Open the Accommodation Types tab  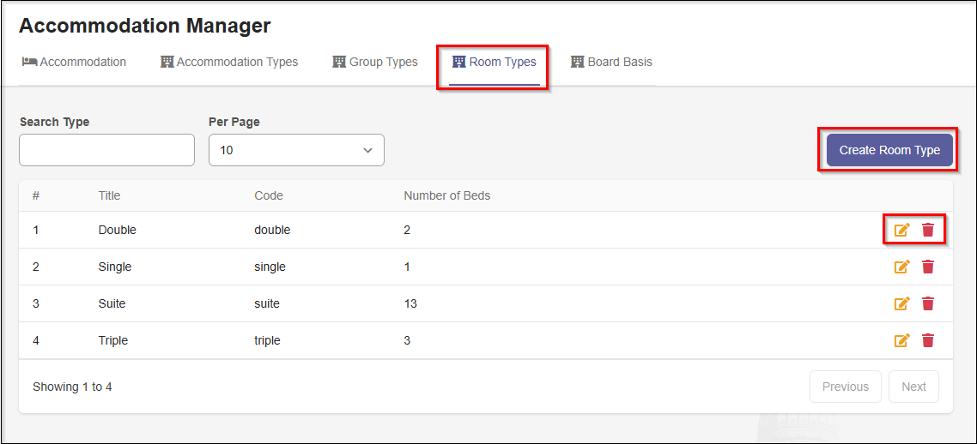point(229,62)
